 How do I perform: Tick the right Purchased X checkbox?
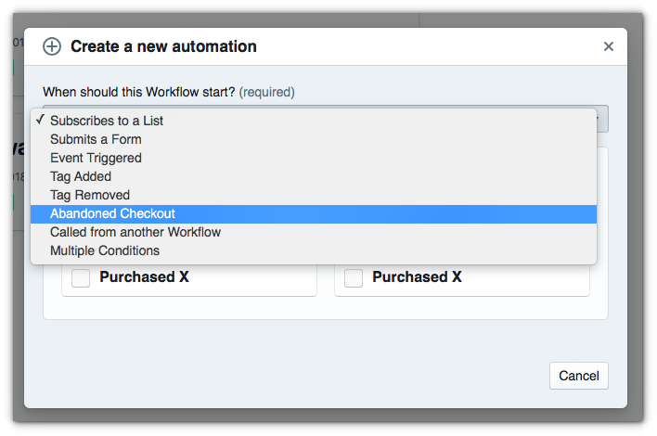[x=354, y=277]
